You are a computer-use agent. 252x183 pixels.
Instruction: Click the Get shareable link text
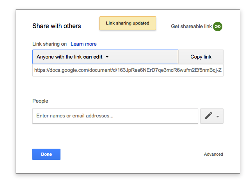click(x=191, y=27)
